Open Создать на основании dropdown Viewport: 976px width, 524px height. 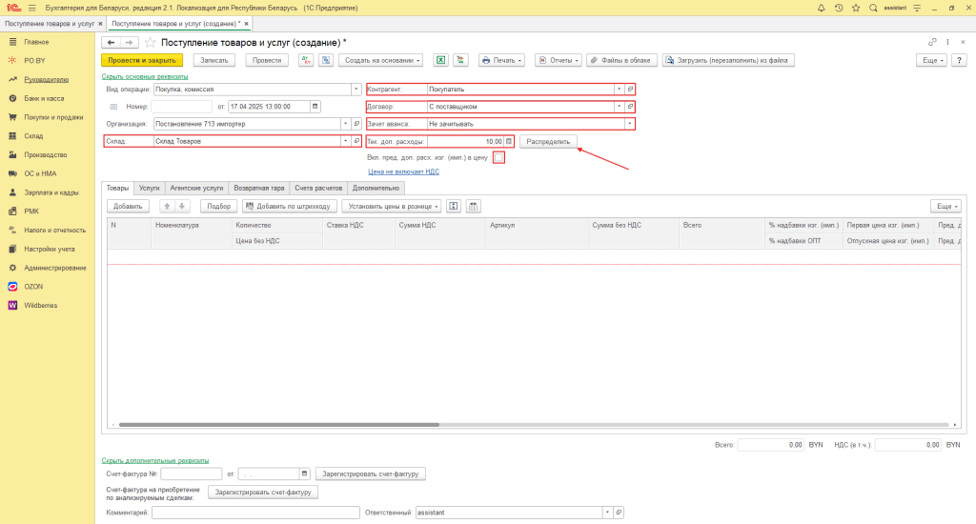[382, 60]
